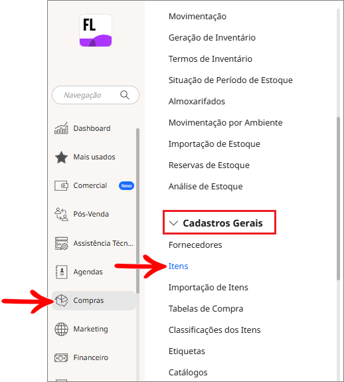Screen dimensions: 344x382
Task: Click the Assistência Técnica server icon
Action: [x=61, y=243]
